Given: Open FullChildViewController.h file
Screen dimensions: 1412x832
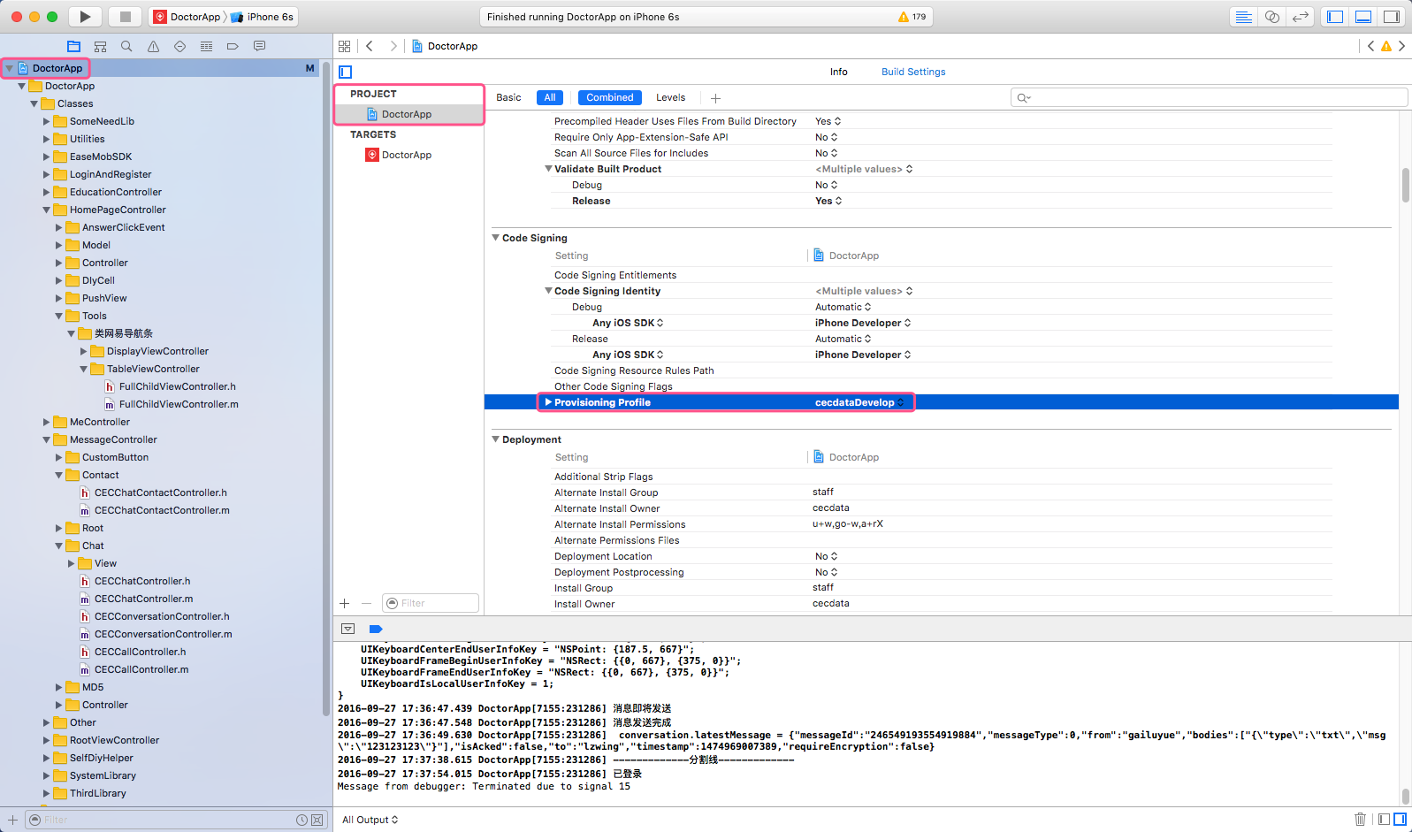Looking at the screenshot, I should pyautogui.click(x=177, y=386).
